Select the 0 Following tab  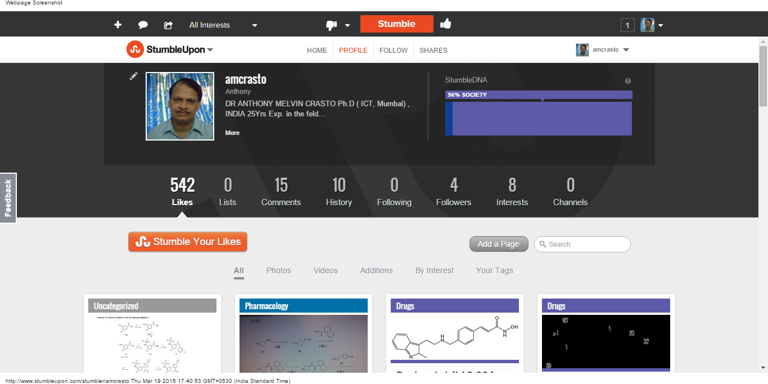tap(394, 192)
